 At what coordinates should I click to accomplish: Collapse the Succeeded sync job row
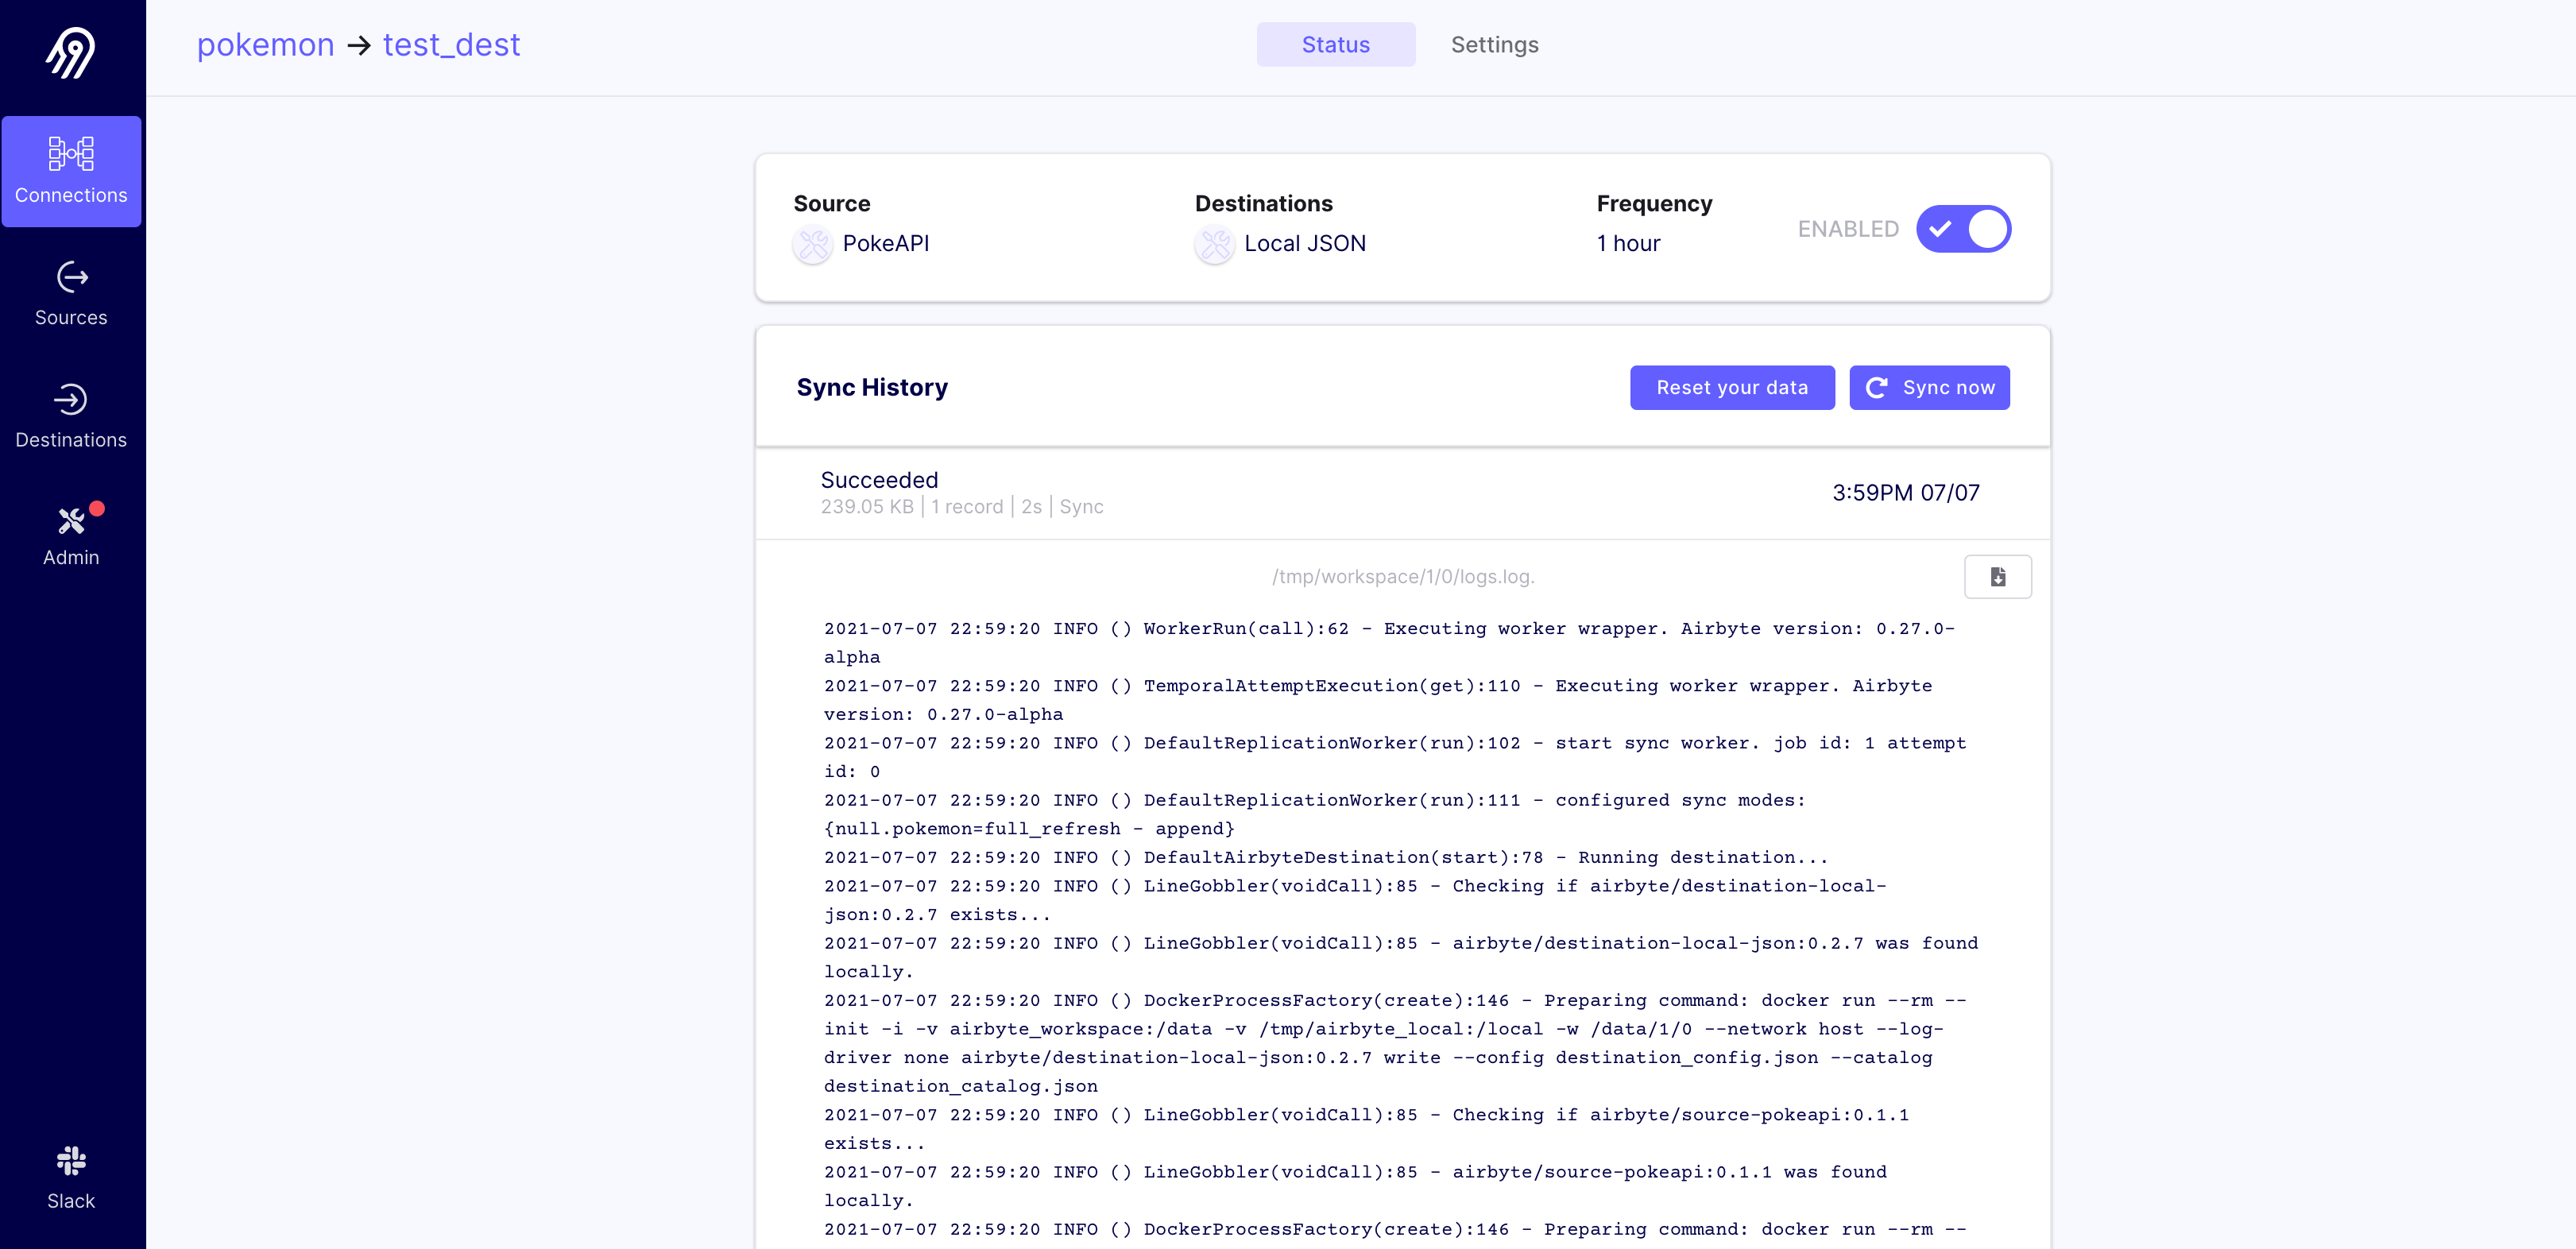point(1402,493)
